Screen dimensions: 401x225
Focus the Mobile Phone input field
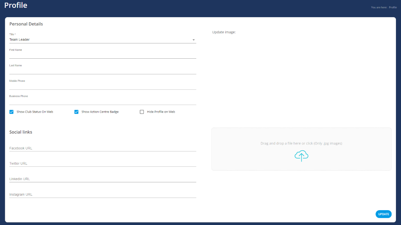[103, 86]
